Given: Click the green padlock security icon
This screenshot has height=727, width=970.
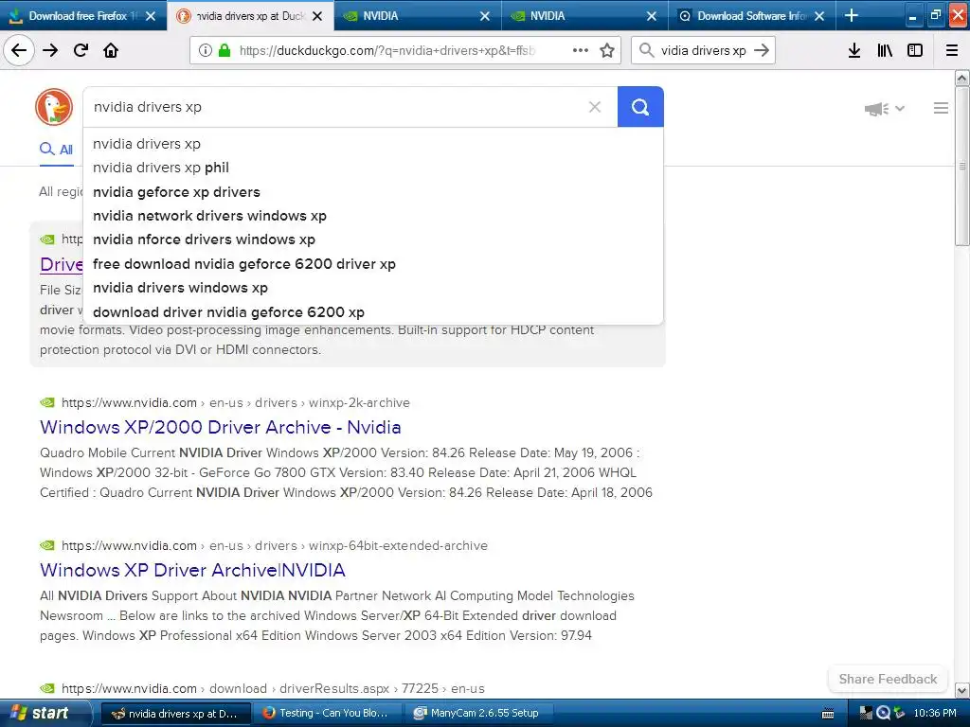Looking at the screenshot, I should [225, 50].
